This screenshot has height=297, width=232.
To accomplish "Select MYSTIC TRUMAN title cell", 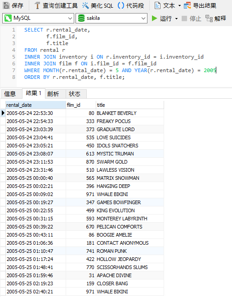I will (x=130, y=154).
